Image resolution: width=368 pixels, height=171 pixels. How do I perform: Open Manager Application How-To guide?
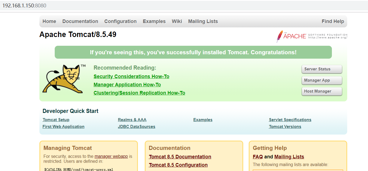[127, 84]
